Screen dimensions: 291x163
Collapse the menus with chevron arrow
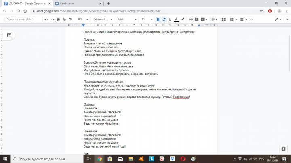[287, 19]
